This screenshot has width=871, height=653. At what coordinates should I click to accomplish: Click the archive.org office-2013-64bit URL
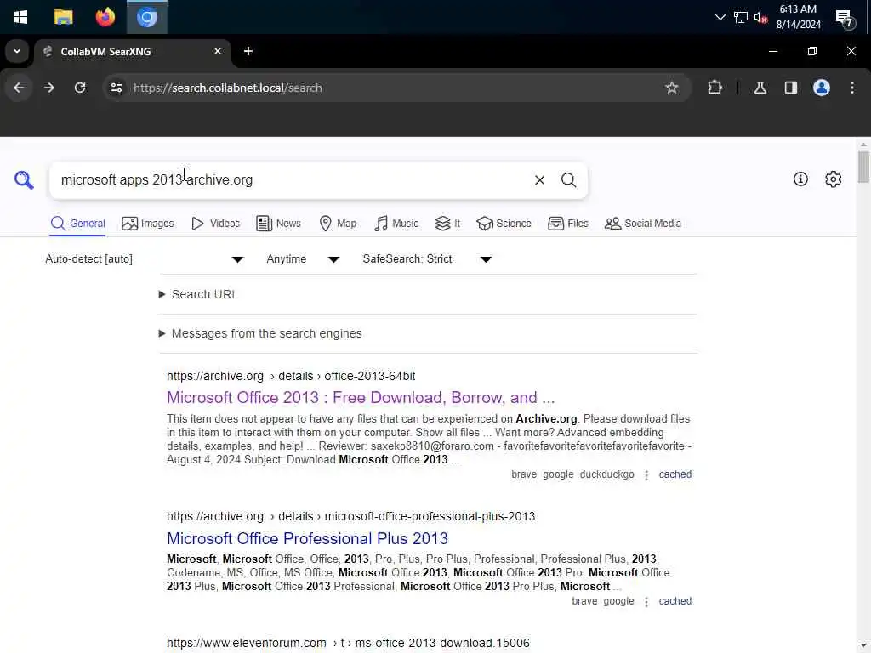(291, 376)
